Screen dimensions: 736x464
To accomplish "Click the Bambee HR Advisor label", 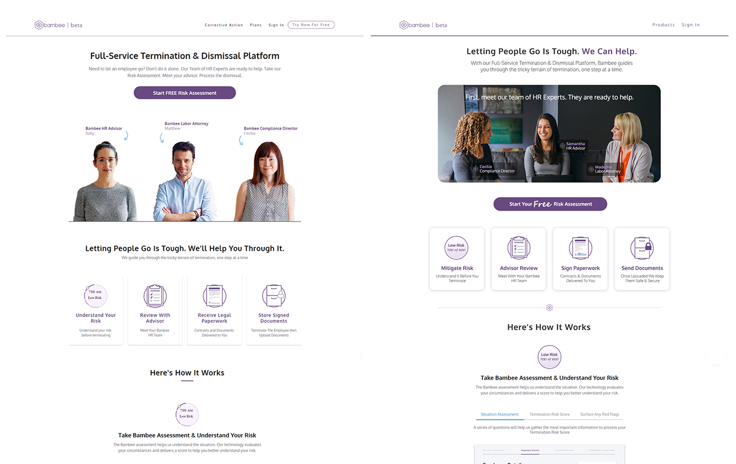I will pyautogui.click(x=104, y=129).
